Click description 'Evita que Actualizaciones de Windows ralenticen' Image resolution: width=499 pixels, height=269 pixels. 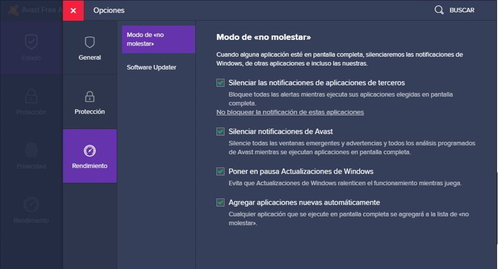(x=345, y=183)
